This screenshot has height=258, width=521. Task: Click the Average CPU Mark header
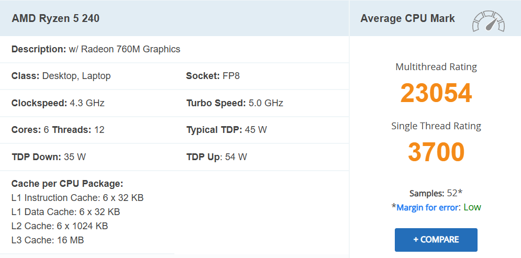point(407,18)
